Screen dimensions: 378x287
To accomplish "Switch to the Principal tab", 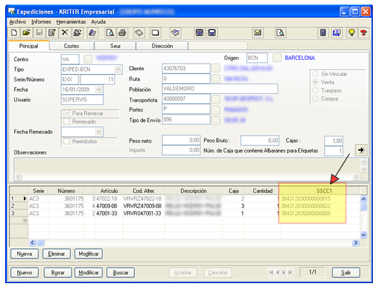I will pyautogui.click(x=29, y=46).
